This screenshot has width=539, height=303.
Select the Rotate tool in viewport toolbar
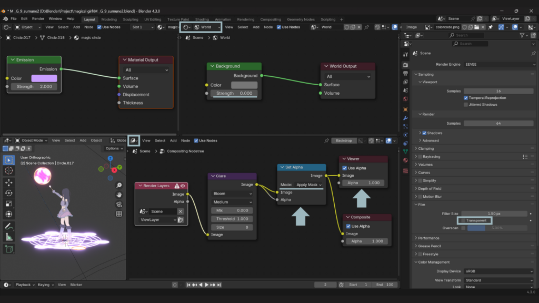pos(9,193)
